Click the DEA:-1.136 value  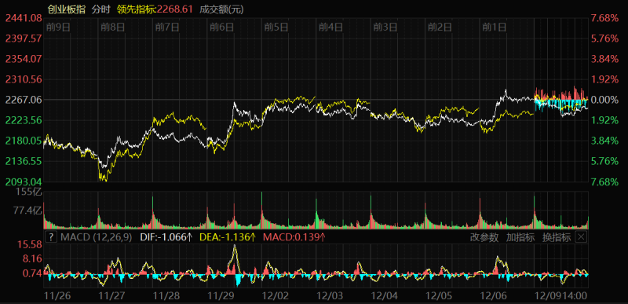(228, 237)
